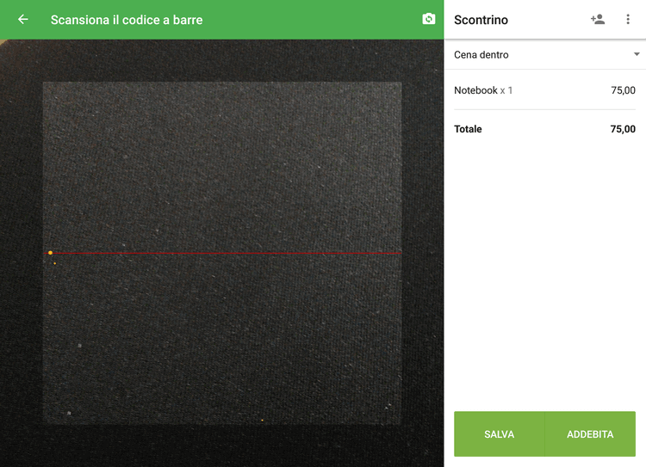Switch camera with the flip camera icon
The width and height of the screenshot is (646, 467).
coord(428,19)
